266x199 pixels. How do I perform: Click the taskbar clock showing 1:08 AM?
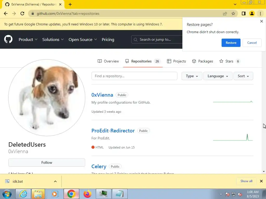[253, 194]
